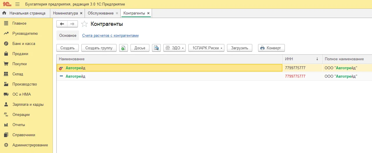The width and height of the screenshot is (372, 153).
Task: Open the Продажи section
Action: pos(20,54)
